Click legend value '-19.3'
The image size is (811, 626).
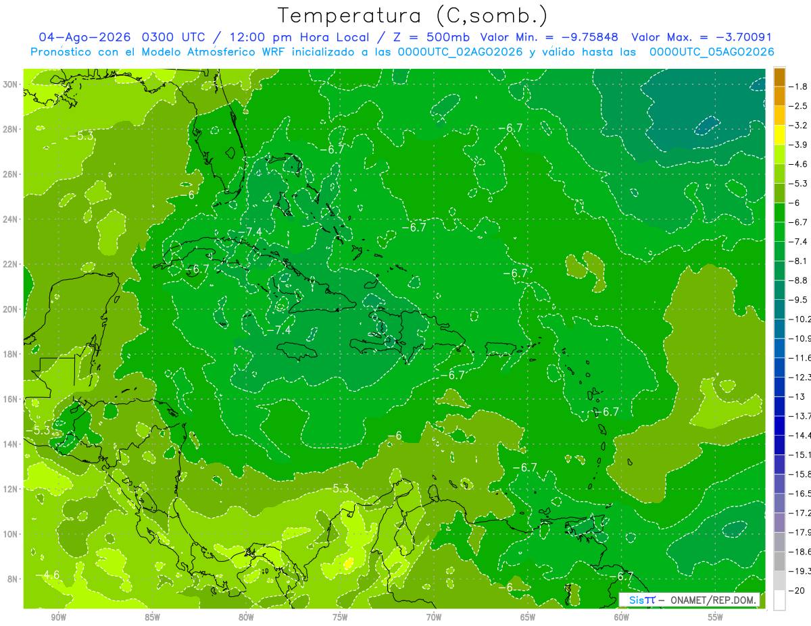800,571
